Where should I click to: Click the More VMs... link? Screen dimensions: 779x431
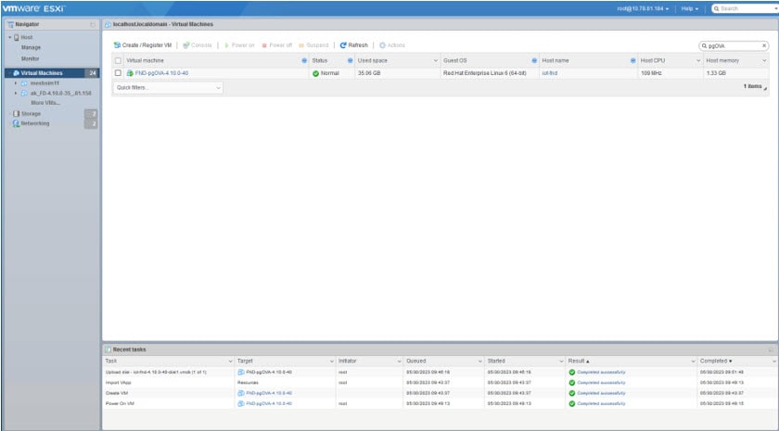[x=45, y=103]
